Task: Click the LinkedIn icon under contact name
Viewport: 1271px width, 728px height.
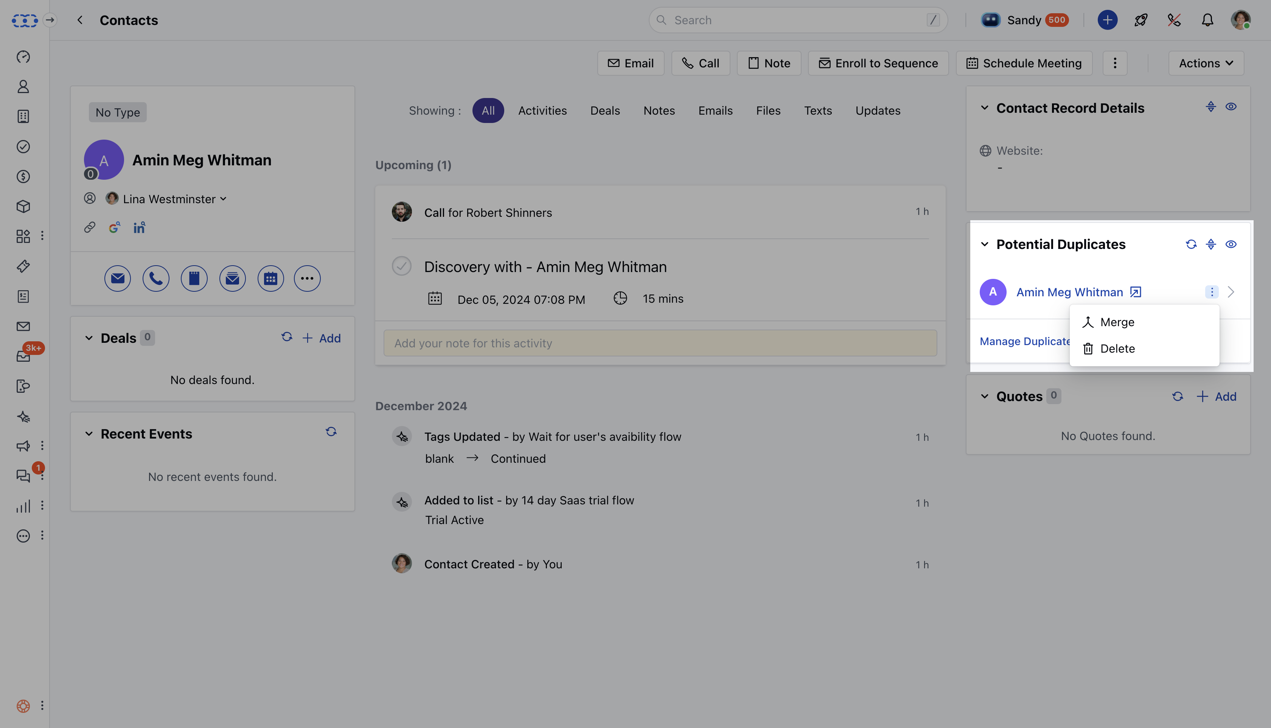Action: point(139,228)
